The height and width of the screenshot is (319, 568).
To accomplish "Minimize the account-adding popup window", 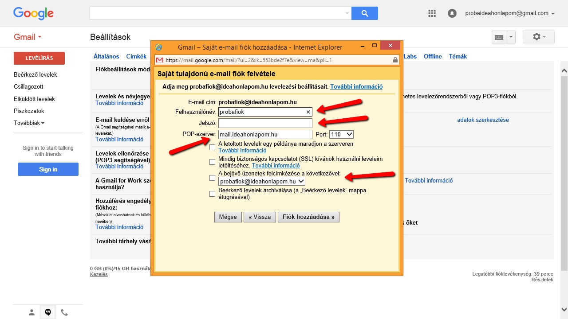I will pyautogui.click(x=363, y=46).
